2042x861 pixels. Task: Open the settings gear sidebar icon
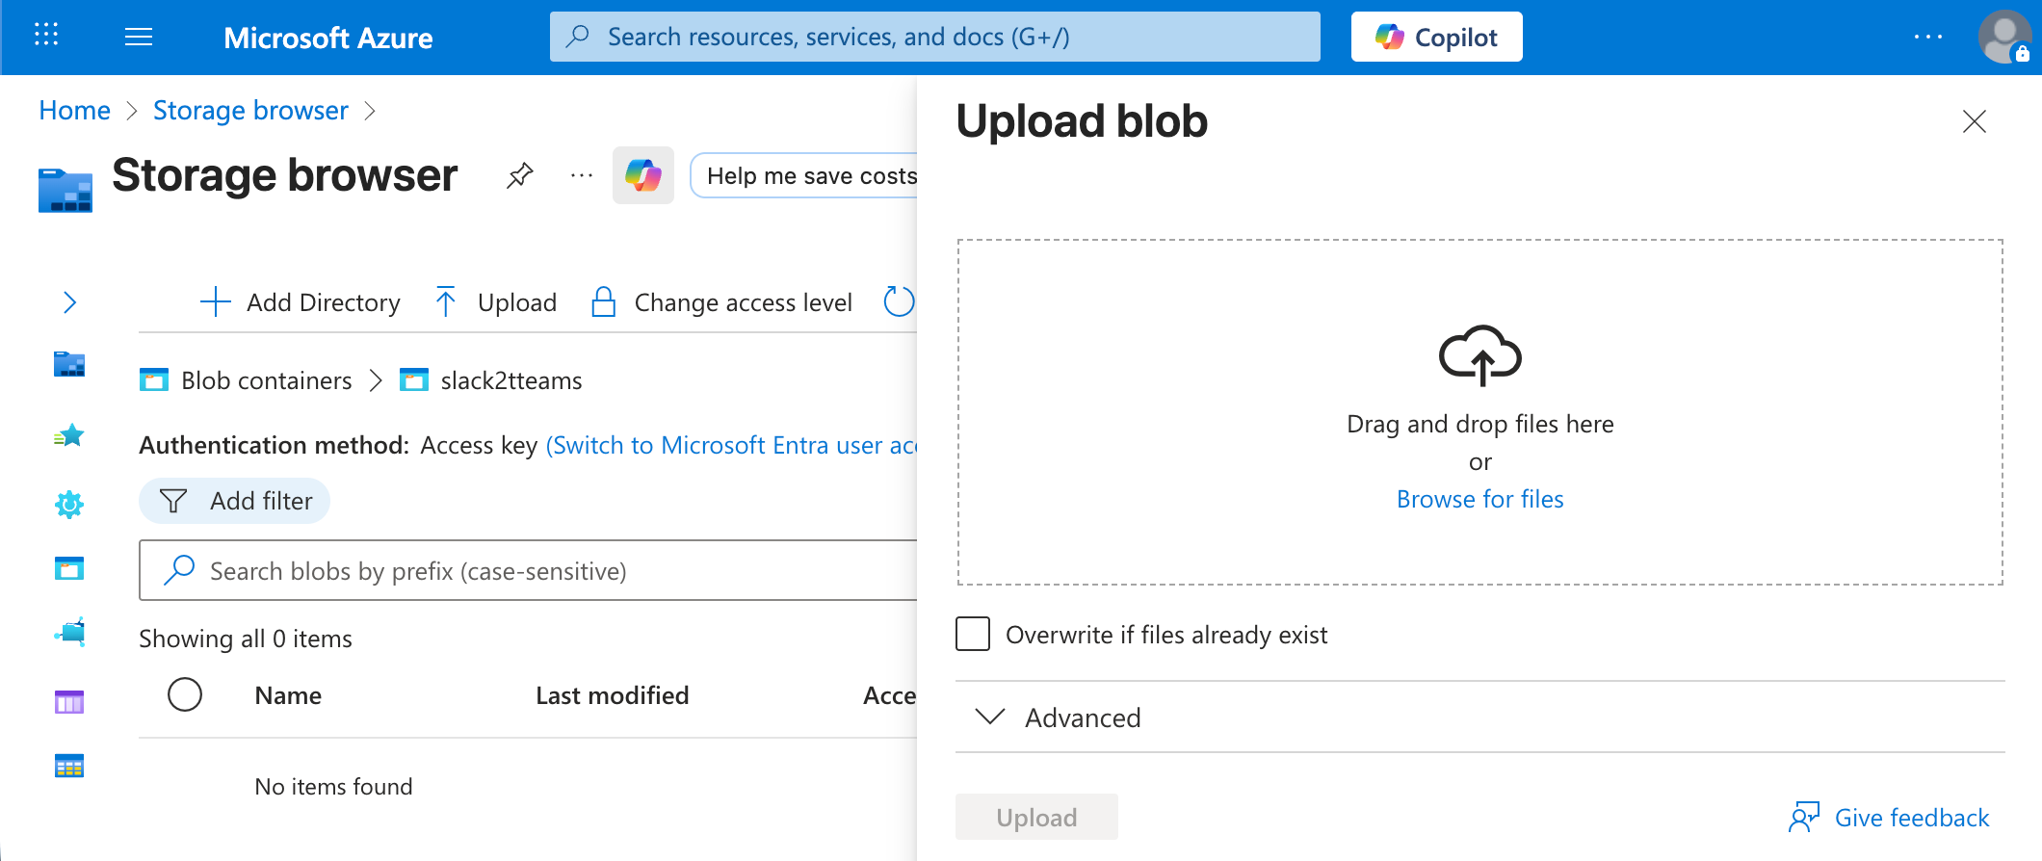tap(69, 504)
